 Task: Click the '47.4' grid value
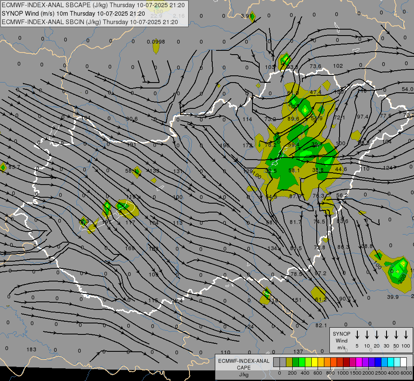pyautogui.click(x=315, y=92)
